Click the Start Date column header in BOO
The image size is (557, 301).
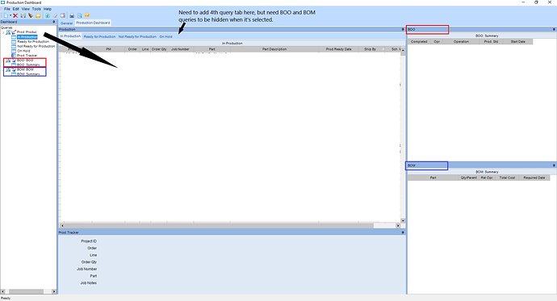518,41
